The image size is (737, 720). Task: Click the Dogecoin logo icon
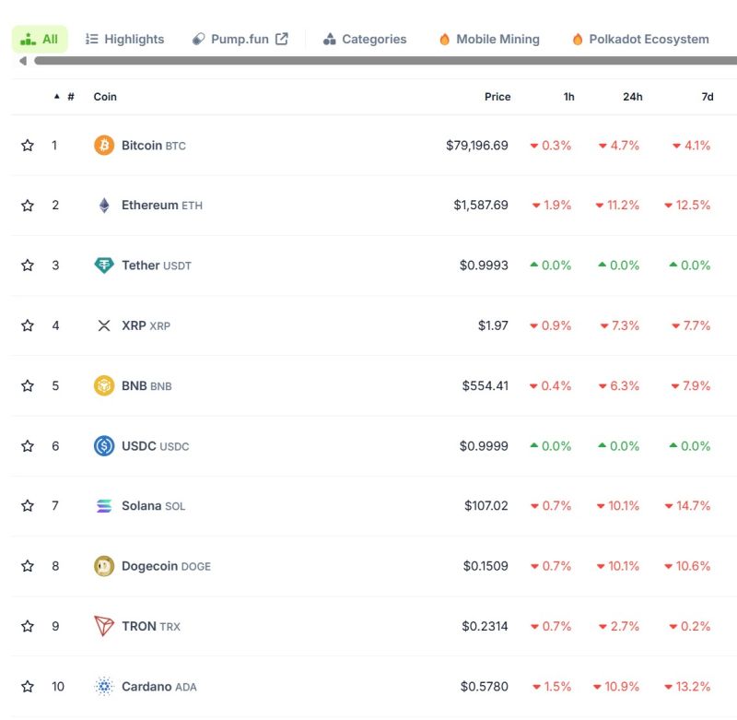104,566
